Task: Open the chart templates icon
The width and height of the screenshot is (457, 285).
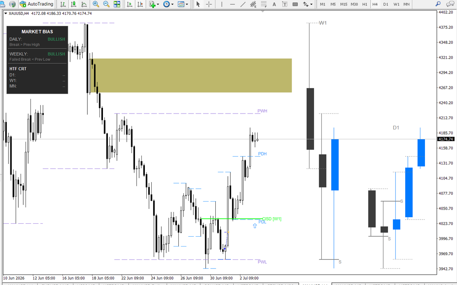Action: click(181, 4)
